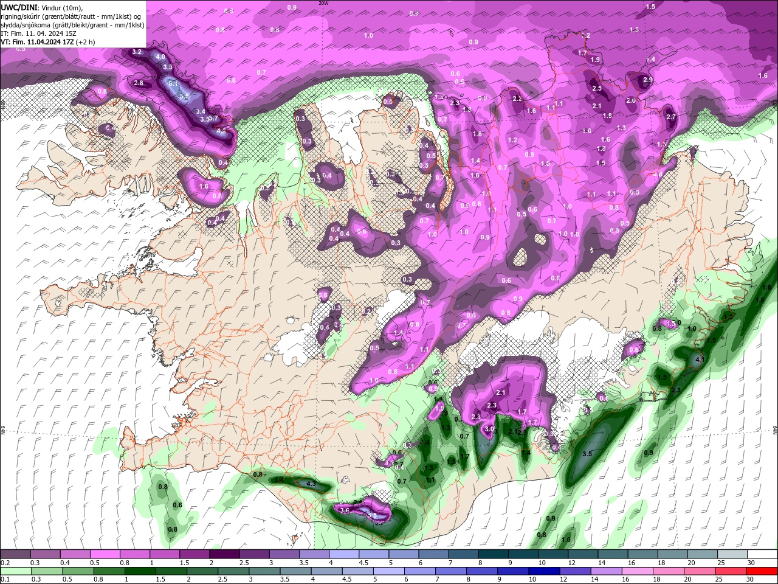Image resolution: width=778 pixels, height=584 pixels.
Task: Pick light lavender 4 swatch on snow scale
Action: 343,554
